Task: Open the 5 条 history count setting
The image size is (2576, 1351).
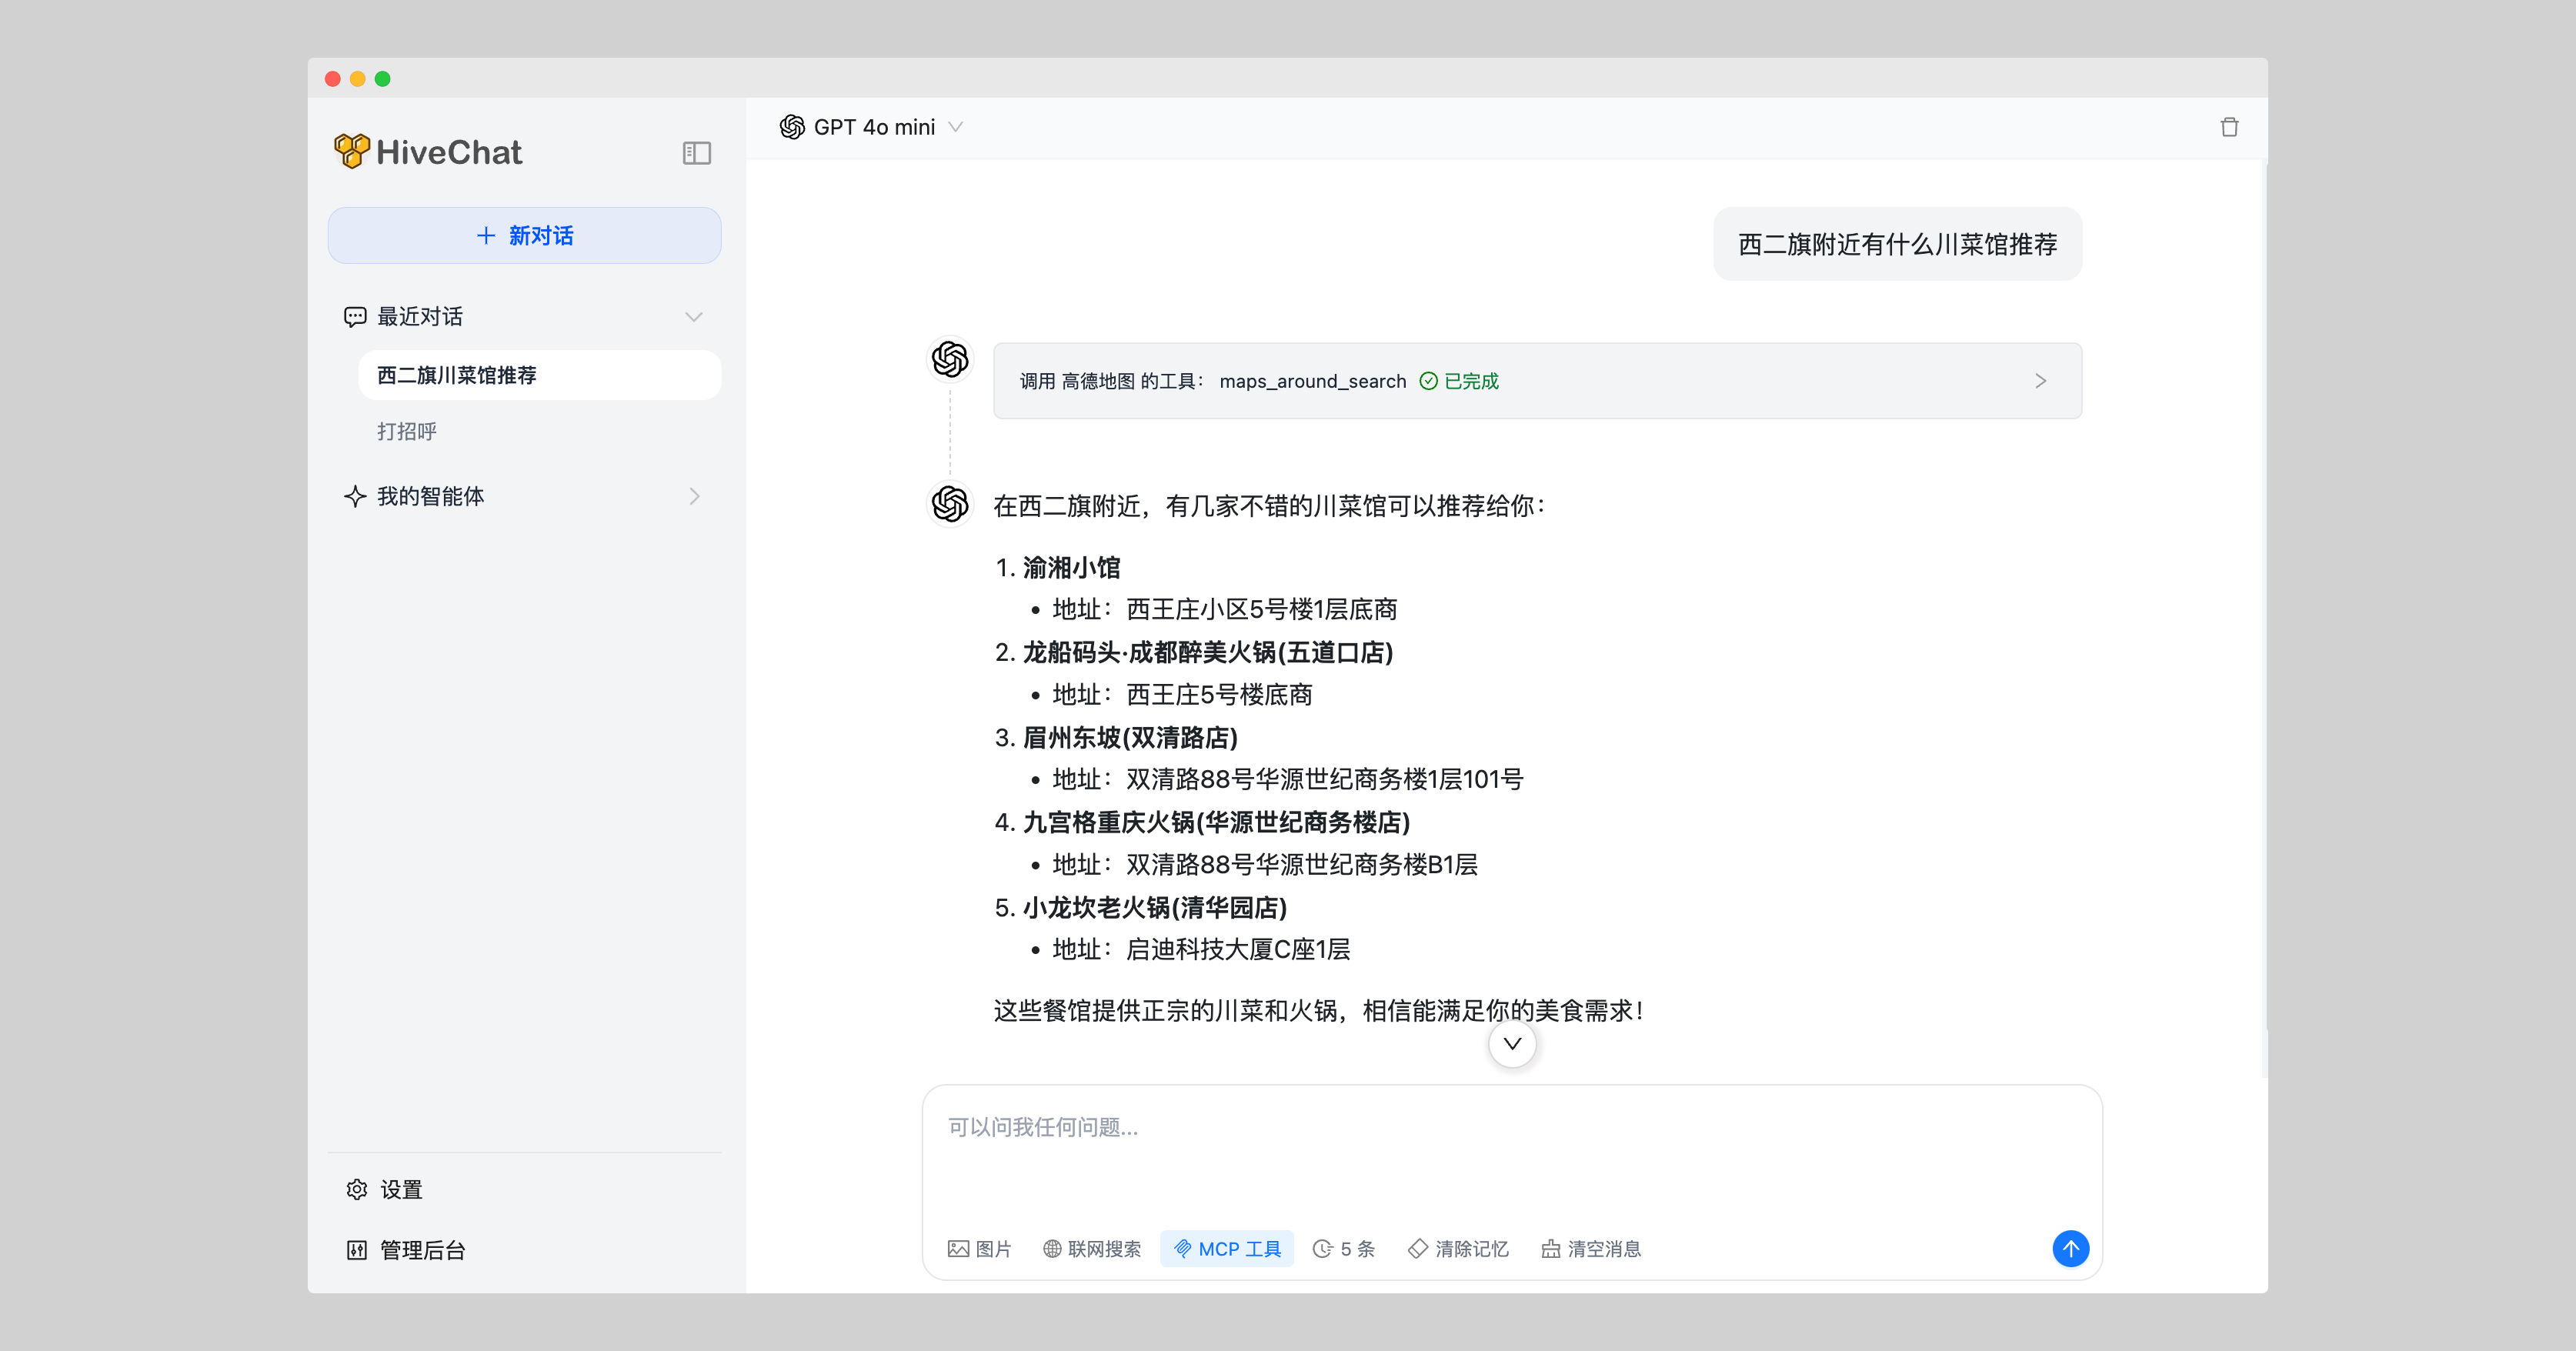Action: (1343, 1249)
